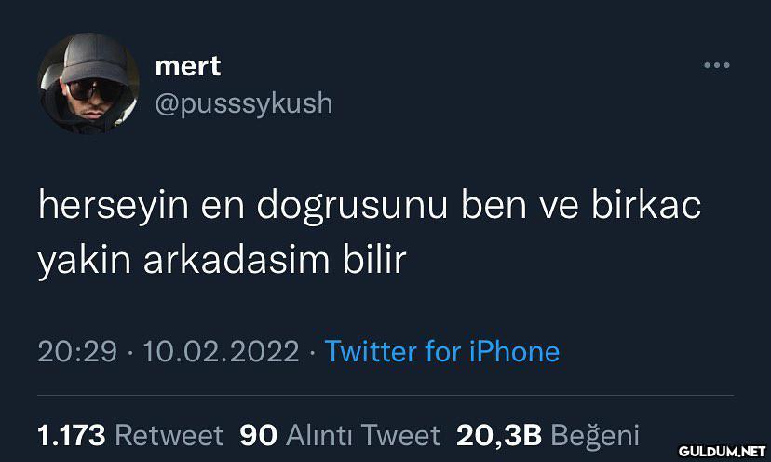View the Alıntı Tweet list
This screenshot has height=462, width=771.
363,435
